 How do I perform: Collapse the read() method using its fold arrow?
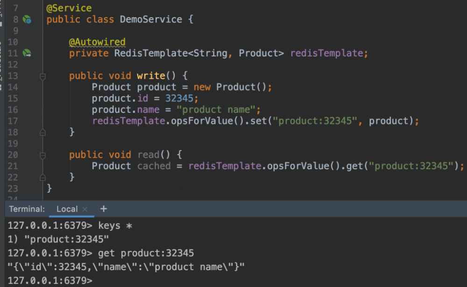(x=42, y=155)
